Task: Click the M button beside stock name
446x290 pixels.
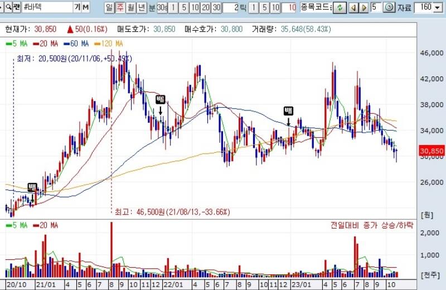Action: coord(86,7)
